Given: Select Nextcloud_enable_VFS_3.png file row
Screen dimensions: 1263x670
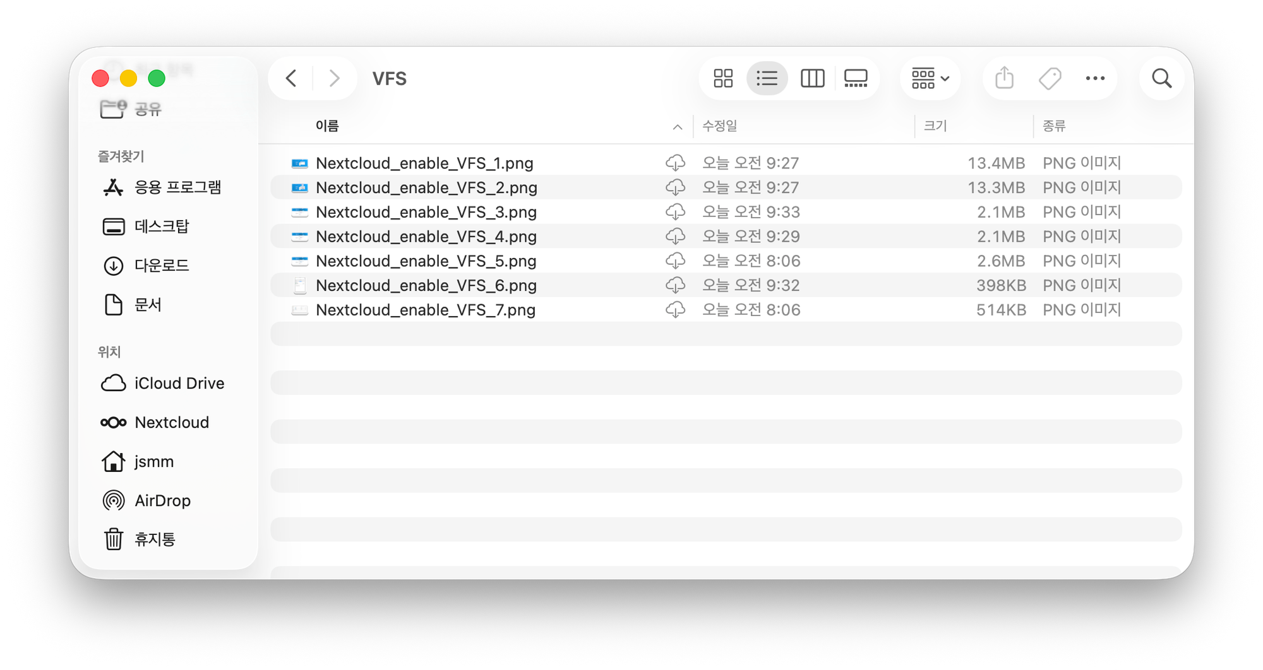Looking at the screenshot, I should pyautogui.click(x=426, y=213).
